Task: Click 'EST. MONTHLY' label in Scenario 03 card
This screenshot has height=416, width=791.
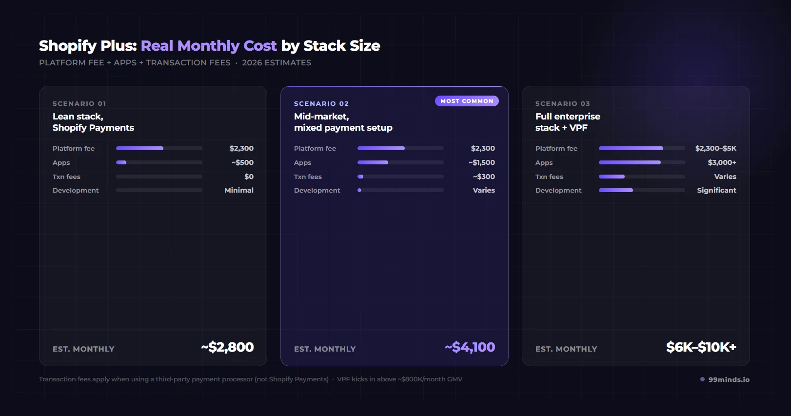Action: click(x=566, y=349)
